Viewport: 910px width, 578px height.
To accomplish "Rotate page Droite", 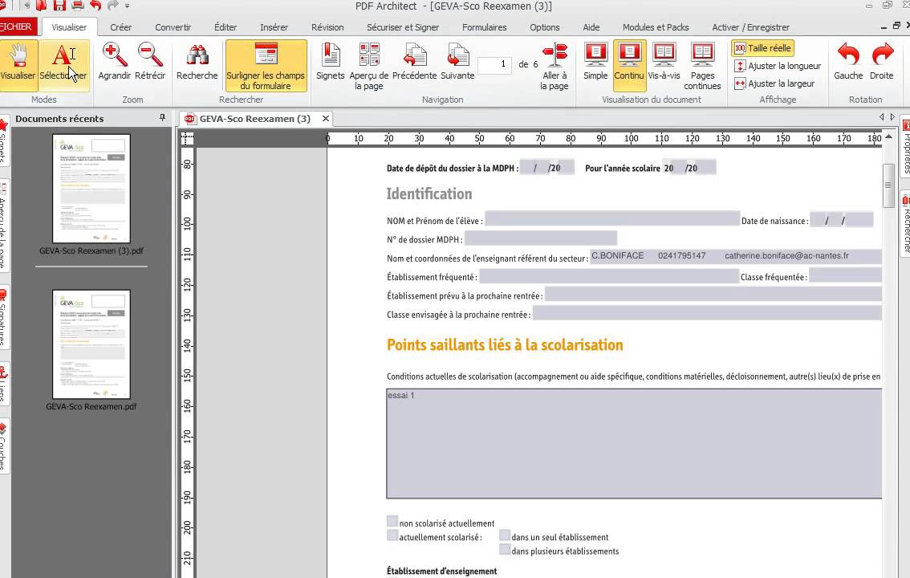I will point(882,62).
